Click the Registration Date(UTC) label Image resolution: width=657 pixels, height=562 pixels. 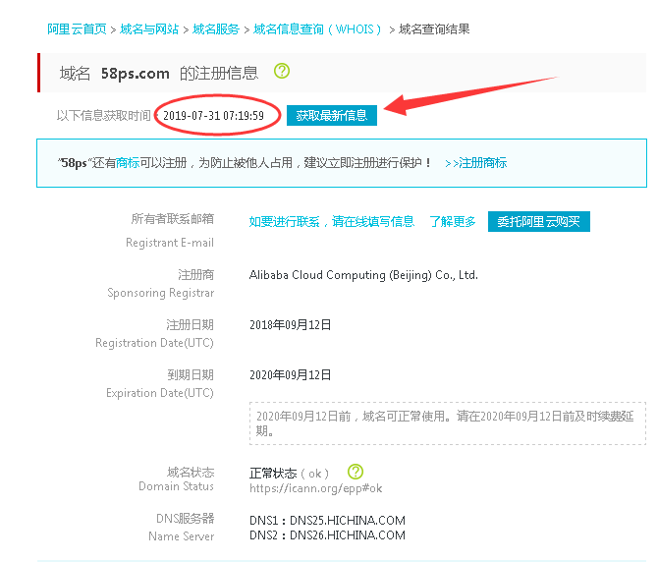(154, 343)
